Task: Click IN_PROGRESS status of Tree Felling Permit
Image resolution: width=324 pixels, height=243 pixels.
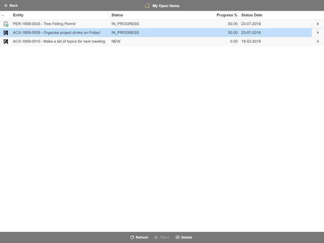Action: pyautogui.click(x=125, y=24)
